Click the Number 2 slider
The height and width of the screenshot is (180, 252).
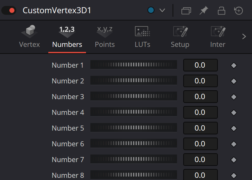tap(134, 80)
